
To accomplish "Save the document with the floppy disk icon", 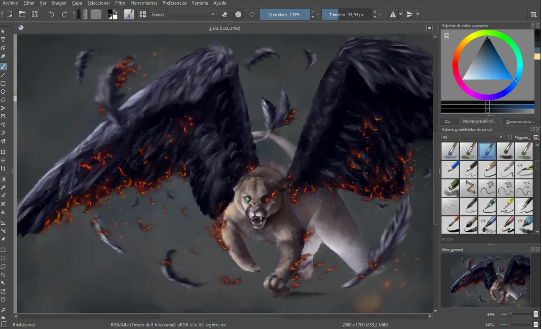I will [x=35, y=14].
